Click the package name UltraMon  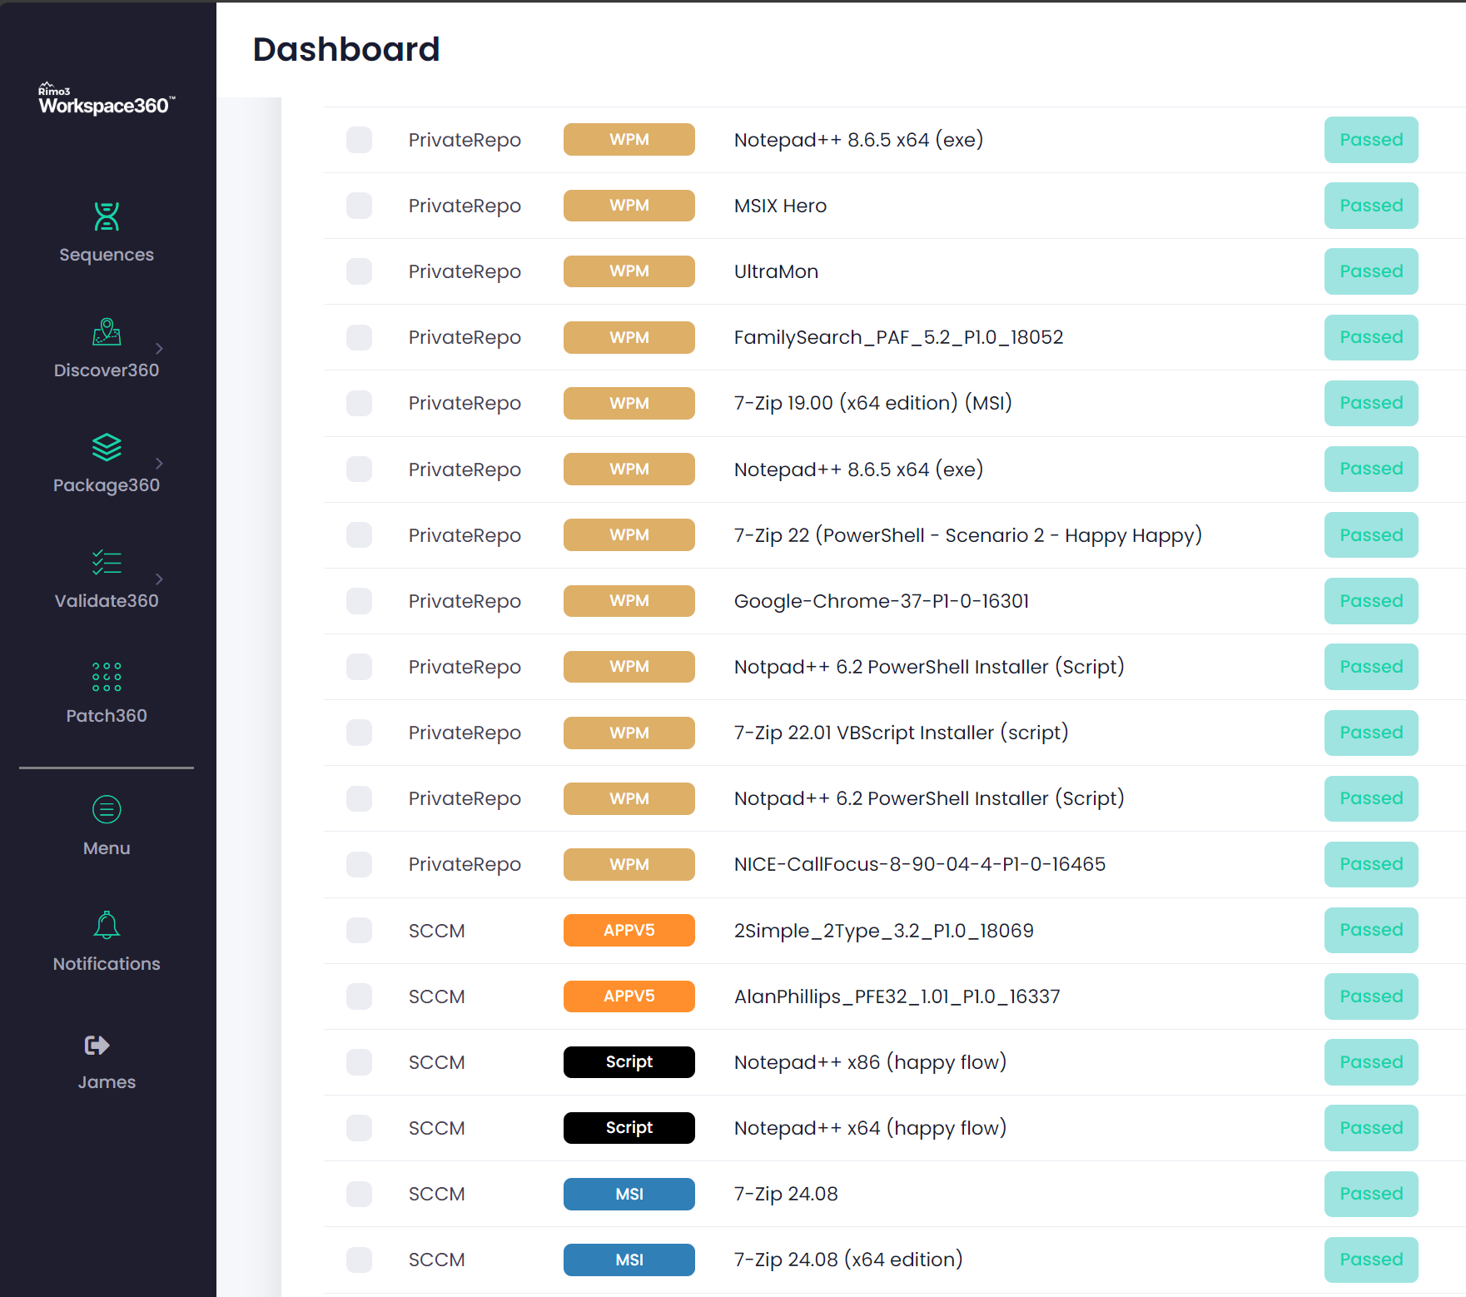coord(776,271)
